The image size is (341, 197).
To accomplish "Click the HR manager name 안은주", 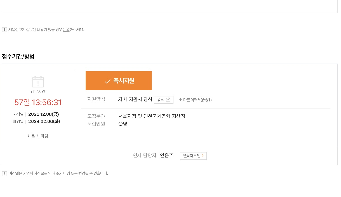I will tap(167, 156).
